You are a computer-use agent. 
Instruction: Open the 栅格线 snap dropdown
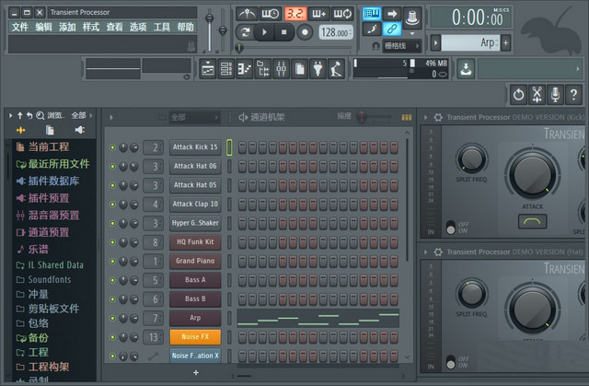coord(402,46)
